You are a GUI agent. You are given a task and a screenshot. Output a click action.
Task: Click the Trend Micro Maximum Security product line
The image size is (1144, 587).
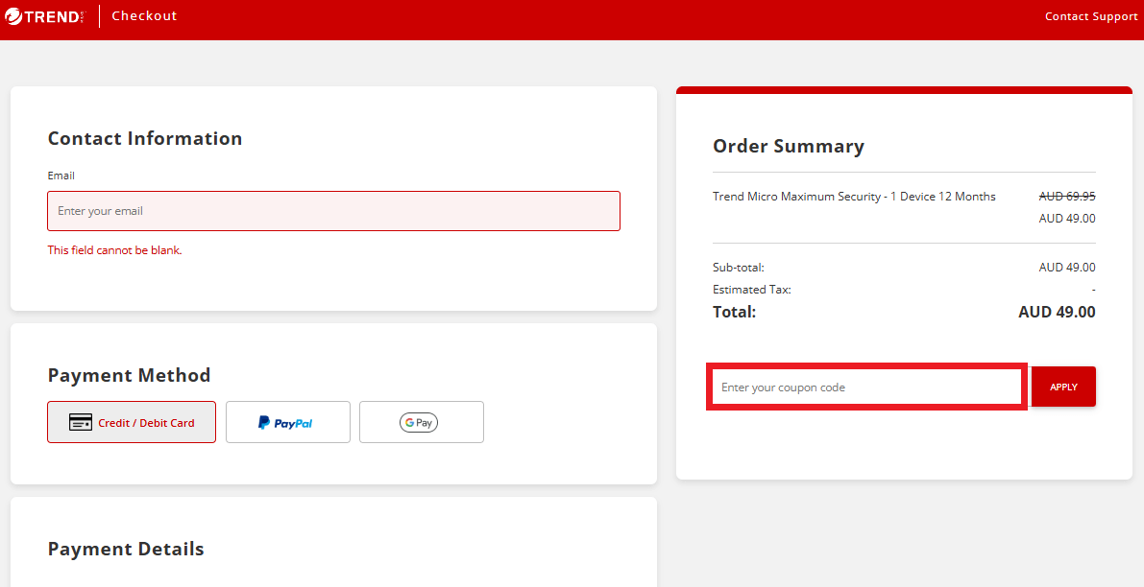(854, 196)
